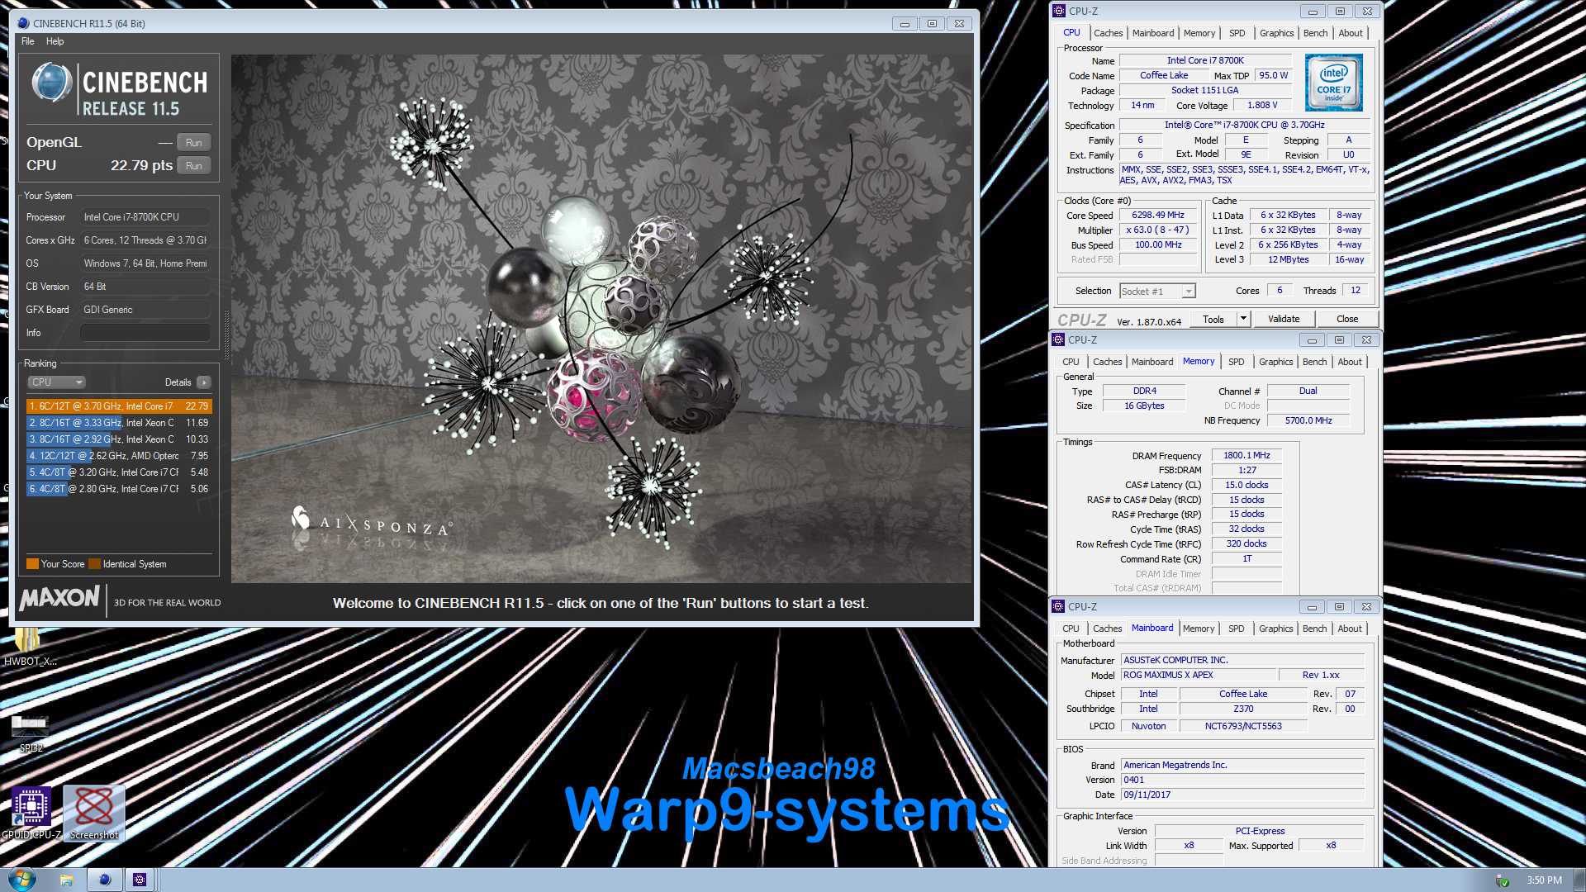Open Windows Explorer from the taskbar
Screen dimensions: 1586x892
coord(67,880)
